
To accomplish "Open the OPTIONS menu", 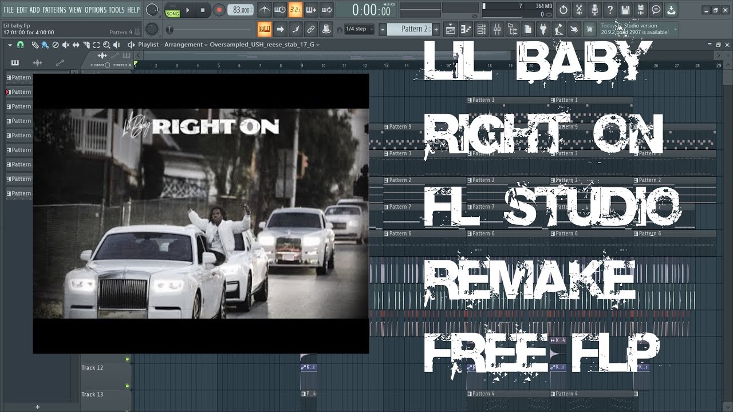I will [x=96, y=10].
